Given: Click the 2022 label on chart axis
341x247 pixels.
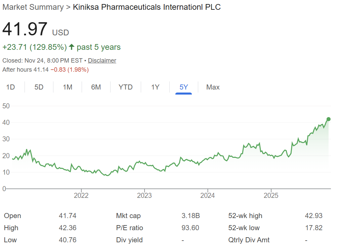Looking at the screenshot, I should 81,196.
